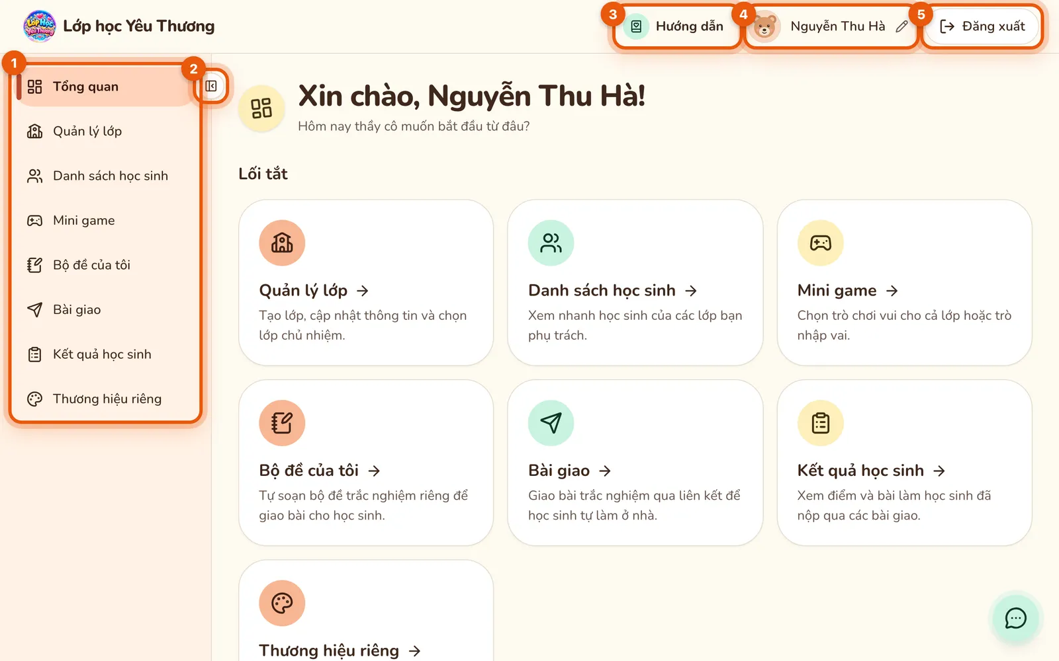Open the Thương hiệu riêng shortcut title
Viewport: 1059px width, 661px height.
pyautogui.click(x=340, y=650)
